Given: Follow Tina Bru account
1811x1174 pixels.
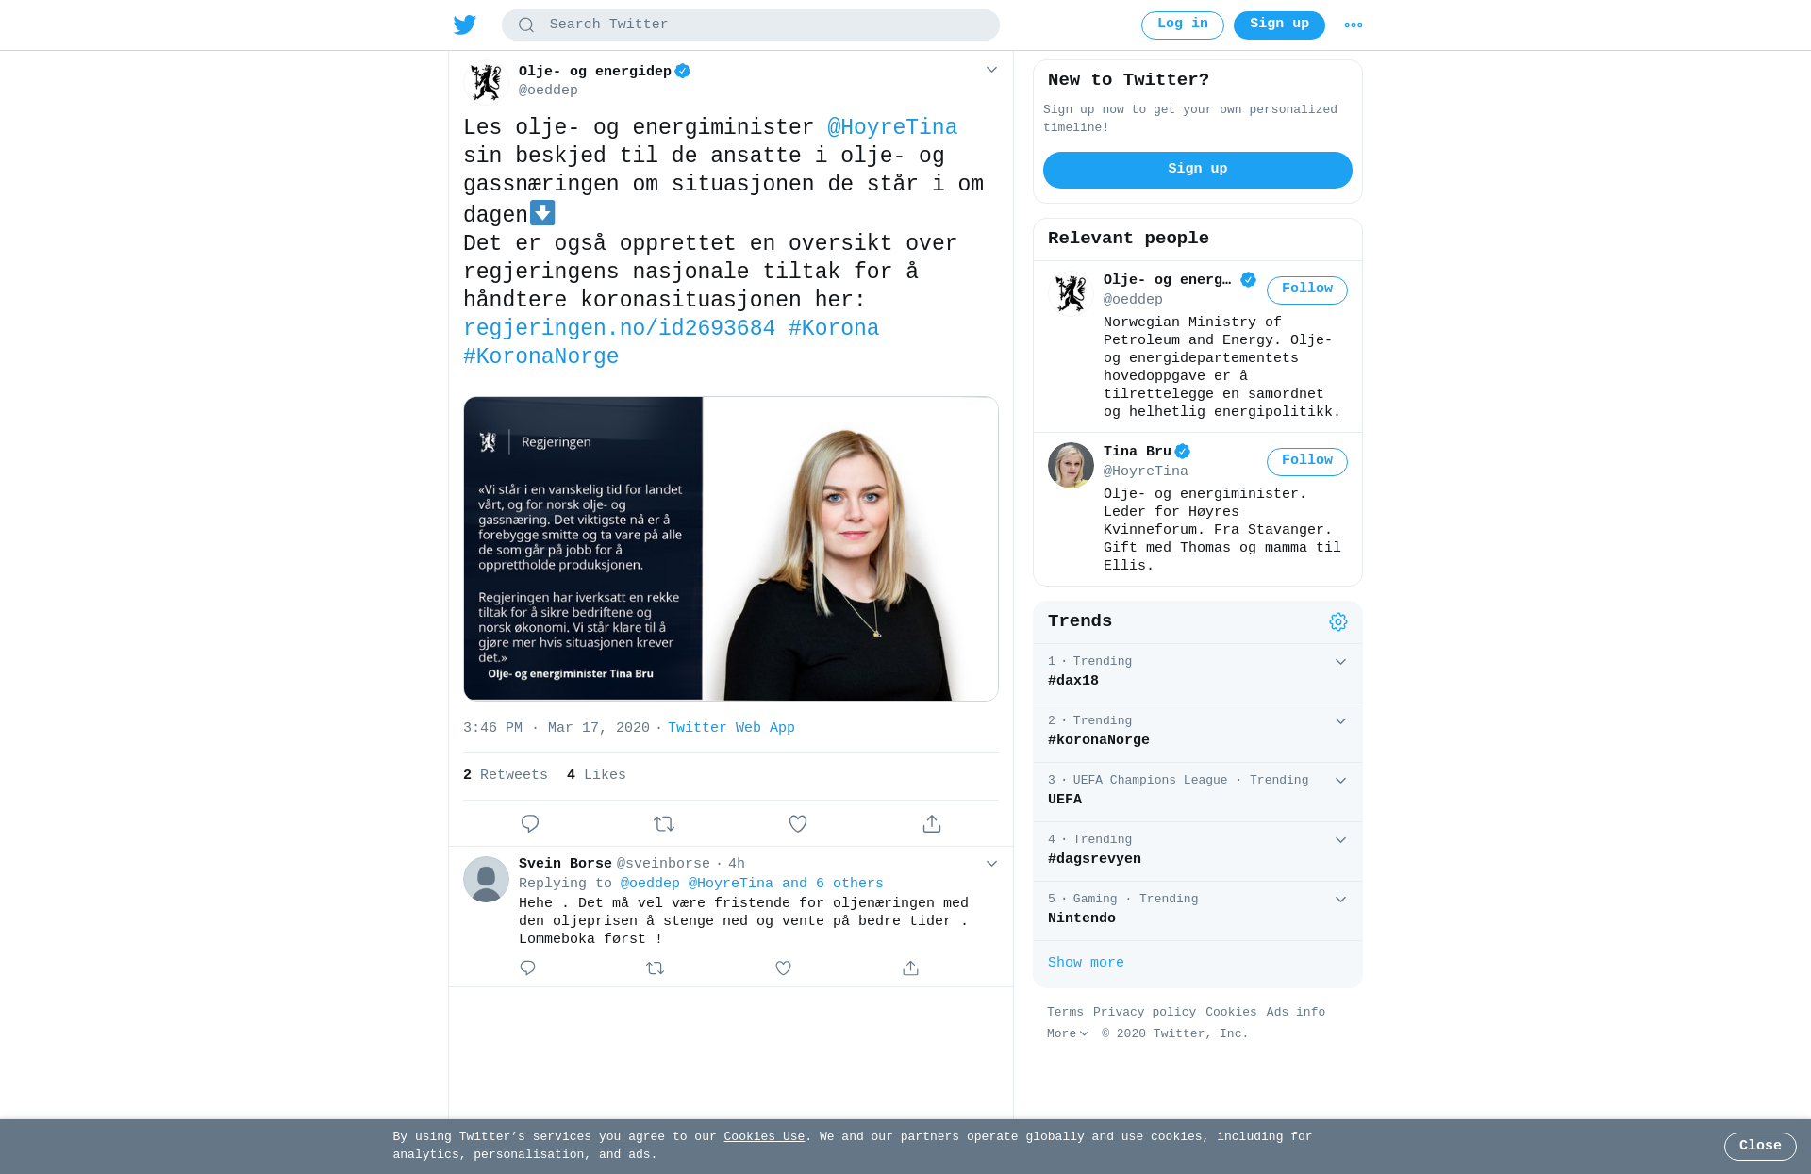Looking at the screenshot, I should tap(1307, 462).
